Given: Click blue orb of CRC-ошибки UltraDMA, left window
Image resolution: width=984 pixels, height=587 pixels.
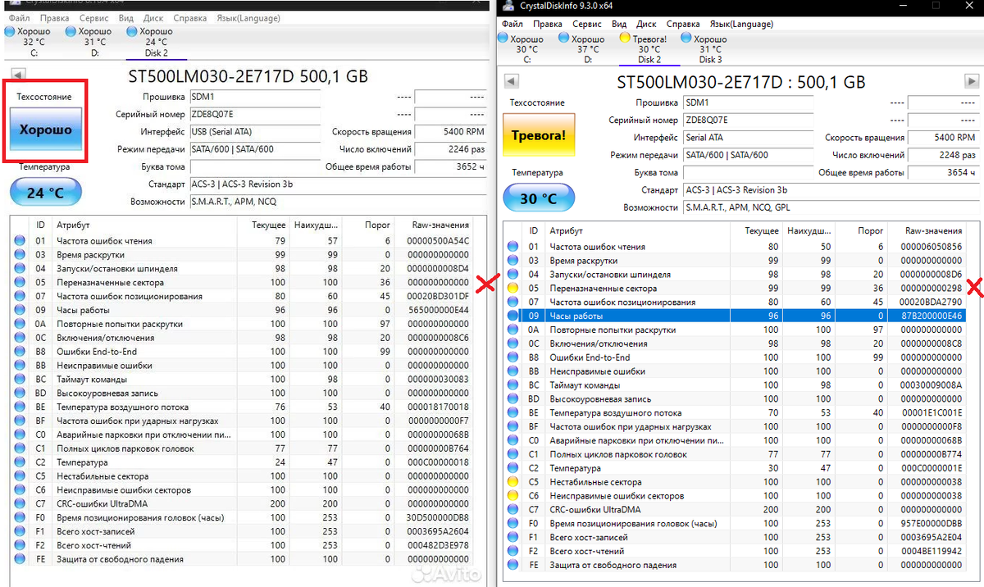Looking at the screenshot, I should [x=20, y=503].
